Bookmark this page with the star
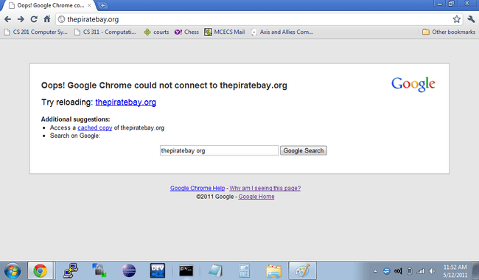This screenshot has height=280, width=479. [x=456, y=19]
